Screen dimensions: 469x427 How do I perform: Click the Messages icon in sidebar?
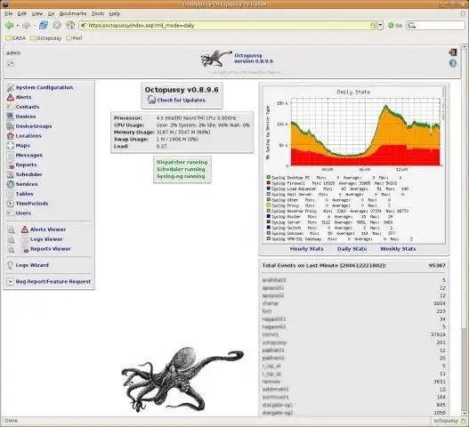11,155
